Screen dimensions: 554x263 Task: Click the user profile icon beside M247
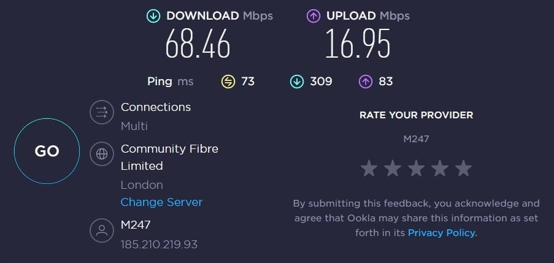pyautogui.click(x=101, y=231)
